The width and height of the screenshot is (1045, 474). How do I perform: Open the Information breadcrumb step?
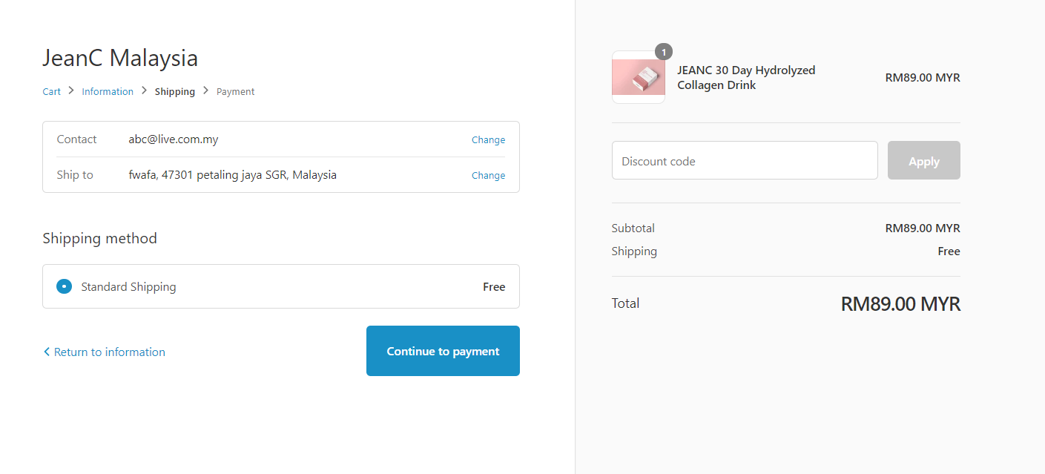pos(108,92)
